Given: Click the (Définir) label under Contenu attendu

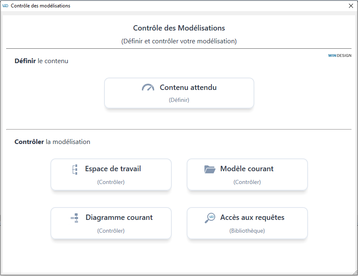Looking at the screenshot, I should 179,100.
